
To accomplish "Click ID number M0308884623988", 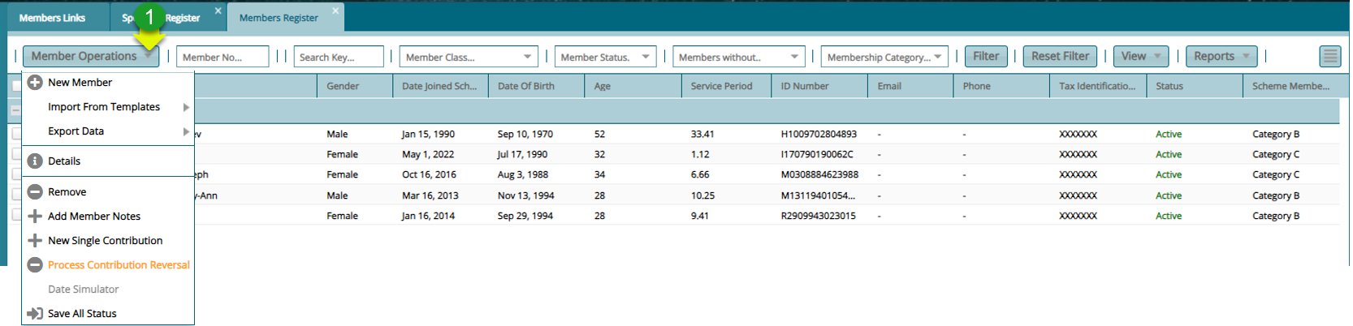I will [819, 174].
